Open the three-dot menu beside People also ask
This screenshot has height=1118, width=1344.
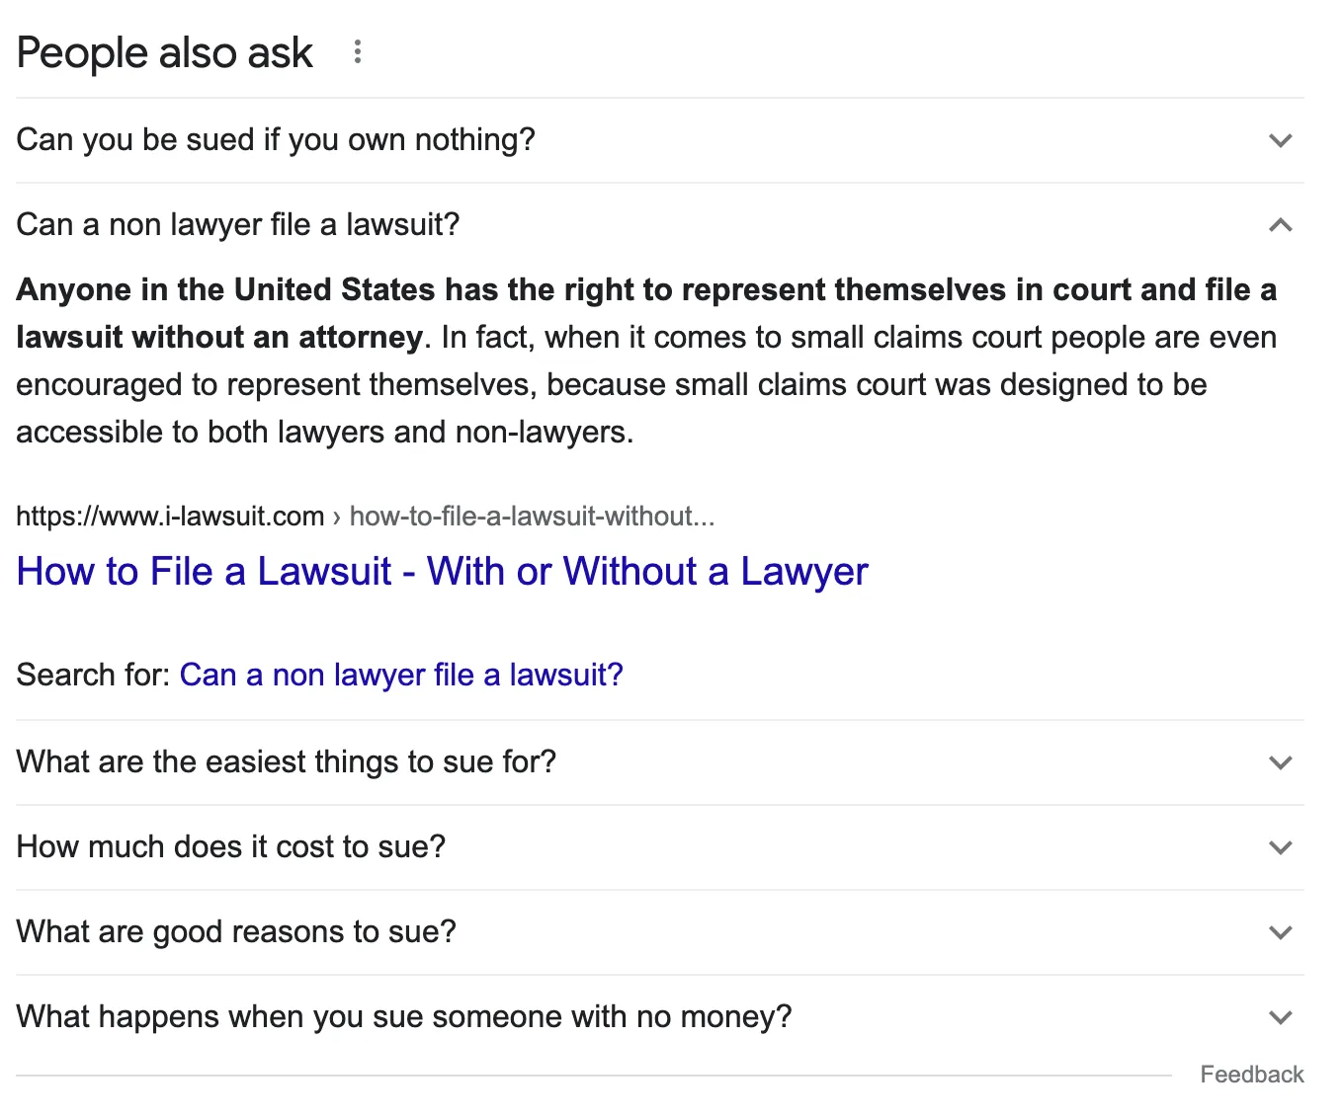pos(358,52)
